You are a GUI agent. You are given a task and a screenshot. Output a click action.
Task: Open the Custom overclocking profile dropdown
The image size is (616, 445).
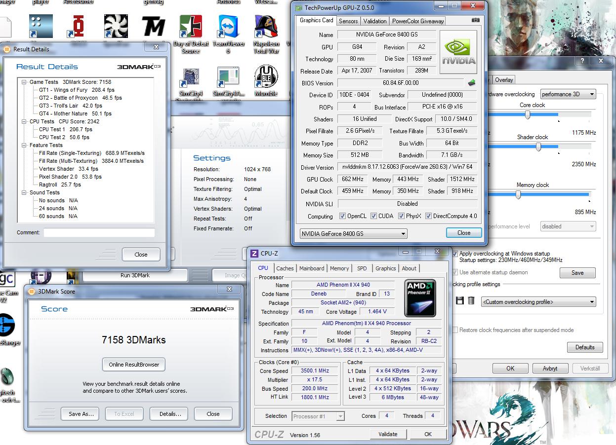pos(538,302)
